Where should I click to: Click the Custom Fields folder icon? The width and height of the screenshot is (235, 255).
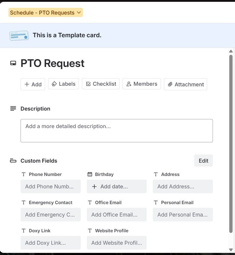pos(13,161)
